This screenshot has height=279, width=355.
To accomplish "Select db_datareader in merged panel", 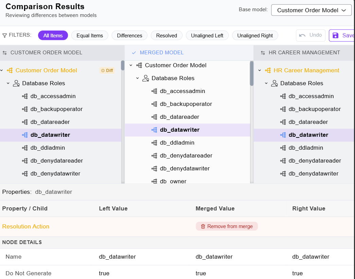I will coord(188,117).
